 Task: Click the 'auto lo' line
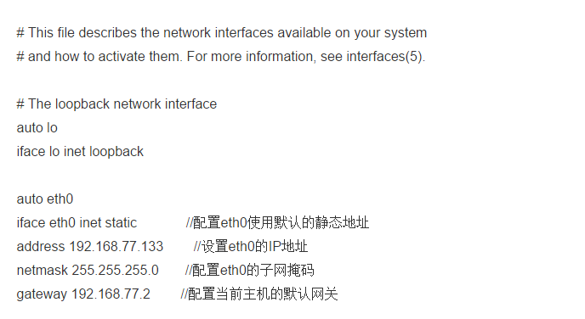(x=37, y=127)
